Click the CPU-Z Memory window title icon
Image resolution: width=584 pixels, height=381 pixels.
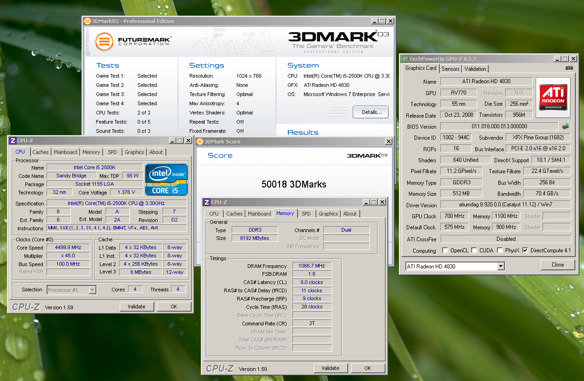pos(207,202)
